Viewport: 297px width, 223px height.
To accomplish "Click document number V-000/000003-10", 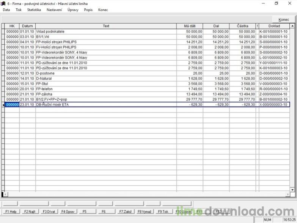I will tap(273, 84).
